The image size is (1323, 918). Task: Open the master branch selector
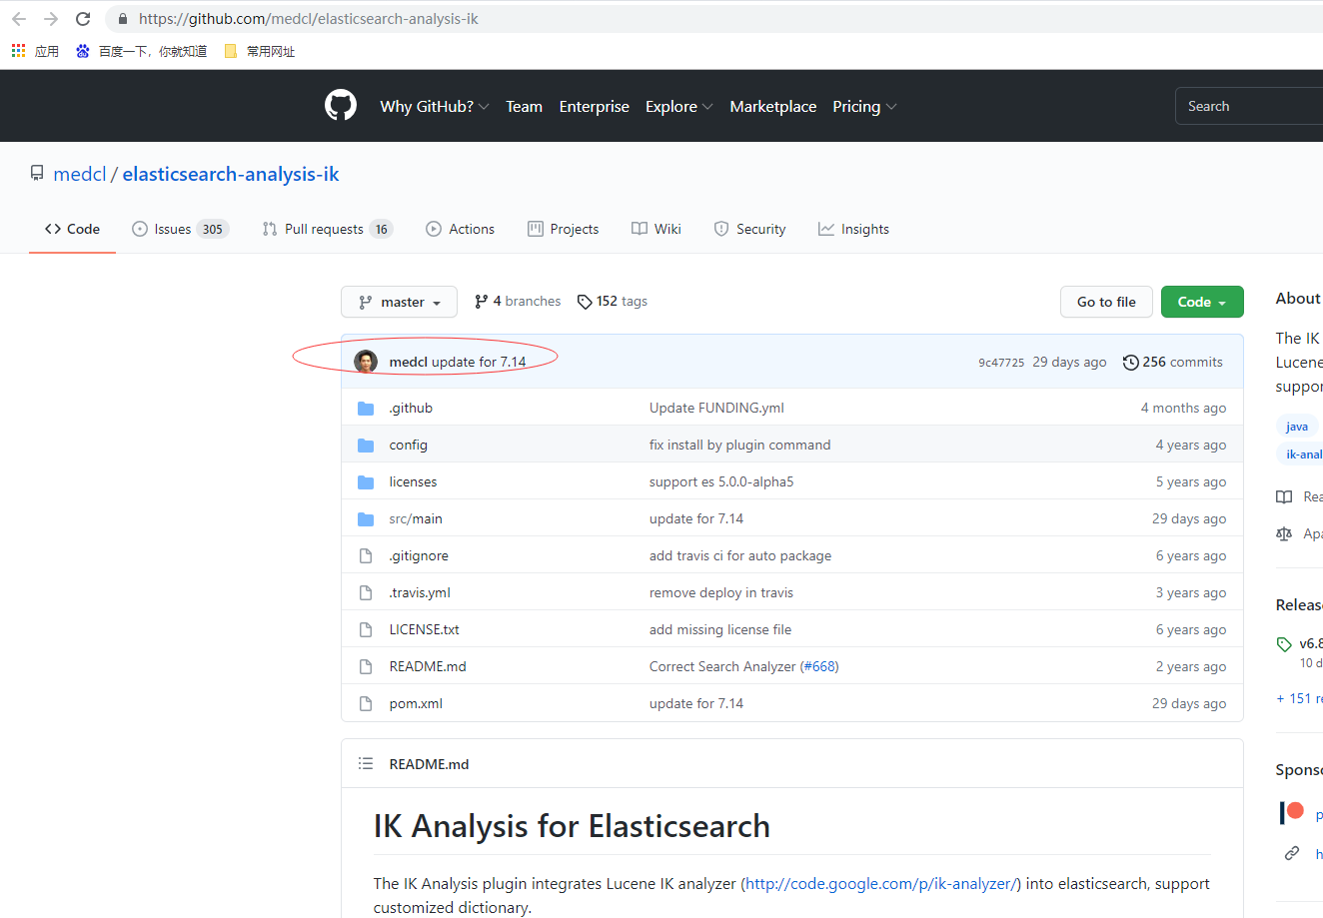tap(399, 302)
